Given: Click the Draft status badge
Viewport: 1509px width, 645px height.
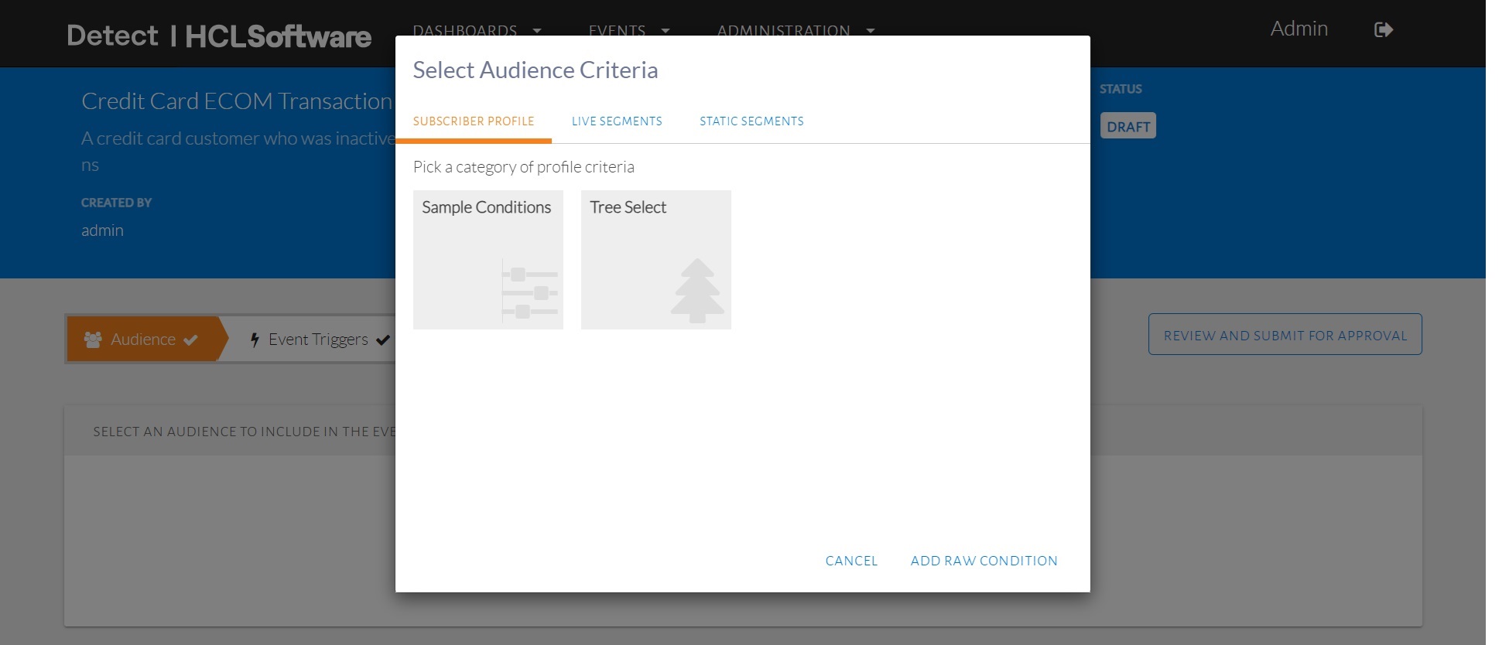Looking at the screenshot, I should pos(1127,126).
